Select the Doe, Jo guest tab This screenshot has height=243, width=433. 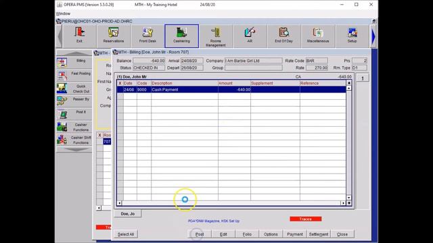[128, 214]
